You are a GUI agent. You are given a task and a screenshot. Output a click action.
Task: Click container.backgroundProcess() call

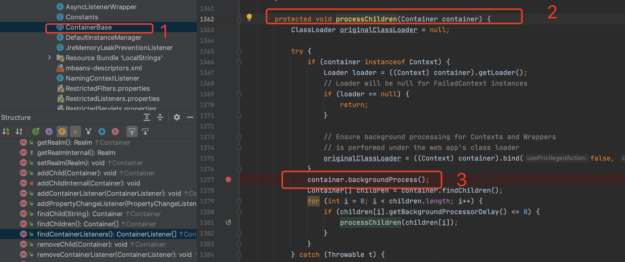[x=366, y=180]
